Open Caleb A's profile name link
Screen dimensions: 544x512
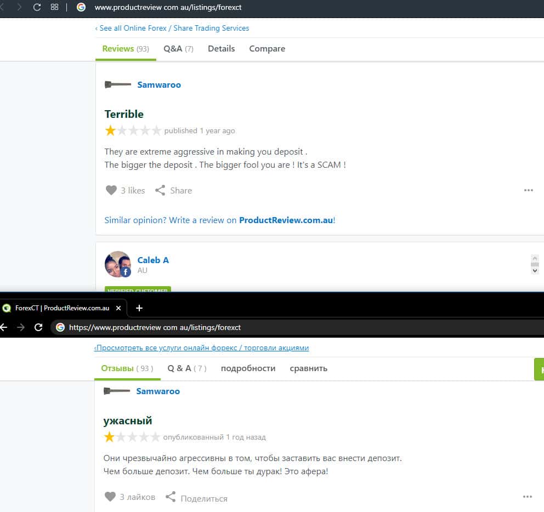[x=153, y=260]
